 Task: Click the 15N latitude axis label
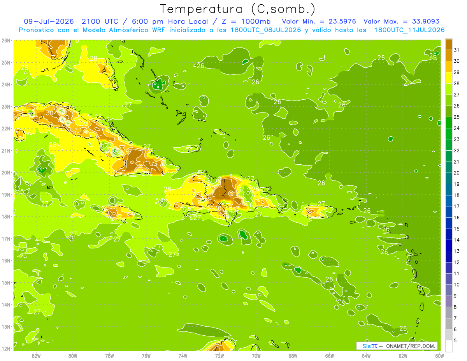[6, 282]
